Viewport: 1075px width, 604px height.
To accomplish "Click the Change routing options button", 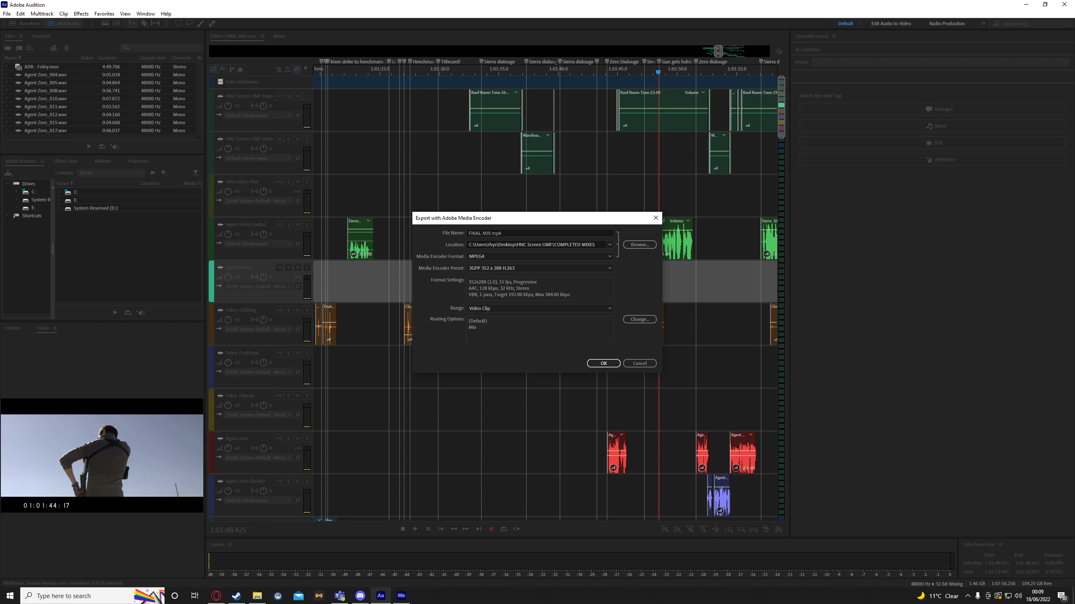I will (x=639, y=319).
